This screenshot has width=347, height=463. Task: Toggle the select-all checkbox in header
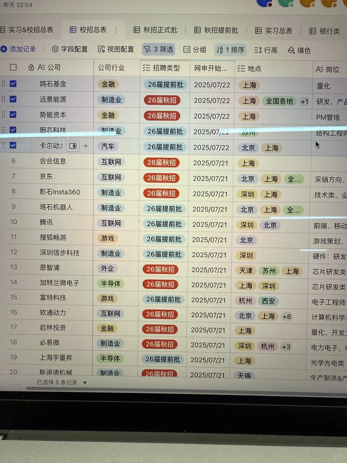coord(13,67)
